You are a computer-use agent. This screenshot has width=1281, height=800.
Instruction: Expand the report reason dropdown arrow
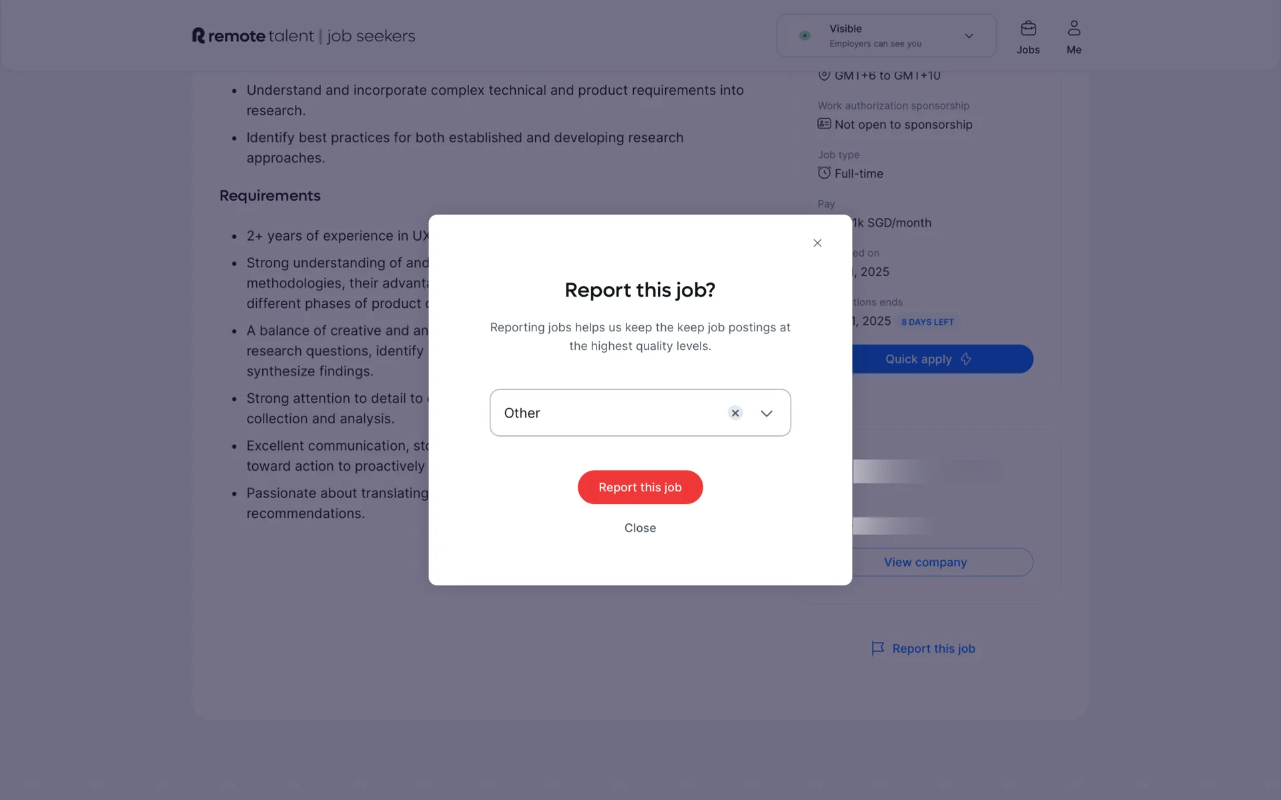tap(767, 413)
